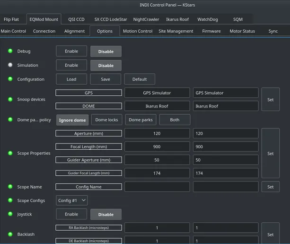290x244 pixels.
Task: Enable the Debug option
Action: pyautogui.click(x=71, y=51)
